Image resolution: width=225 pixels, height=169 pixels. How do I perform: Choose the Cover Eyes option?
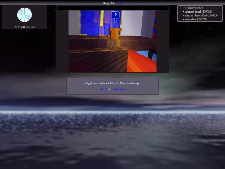point(118,89)
